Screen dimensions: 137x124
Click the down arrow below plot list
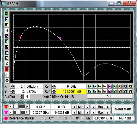(7, 82)
